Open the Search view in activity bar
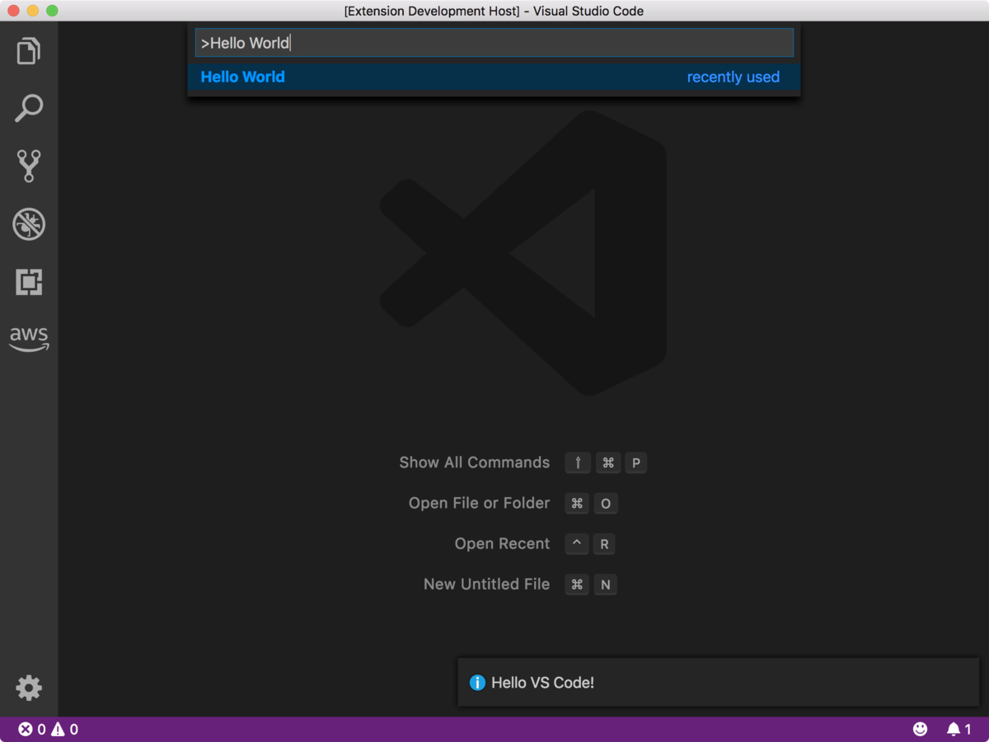Viewport: 989px width, 742px height. pos(29,108)
